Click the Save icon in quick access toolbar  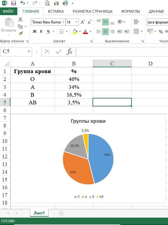[14, 3]
